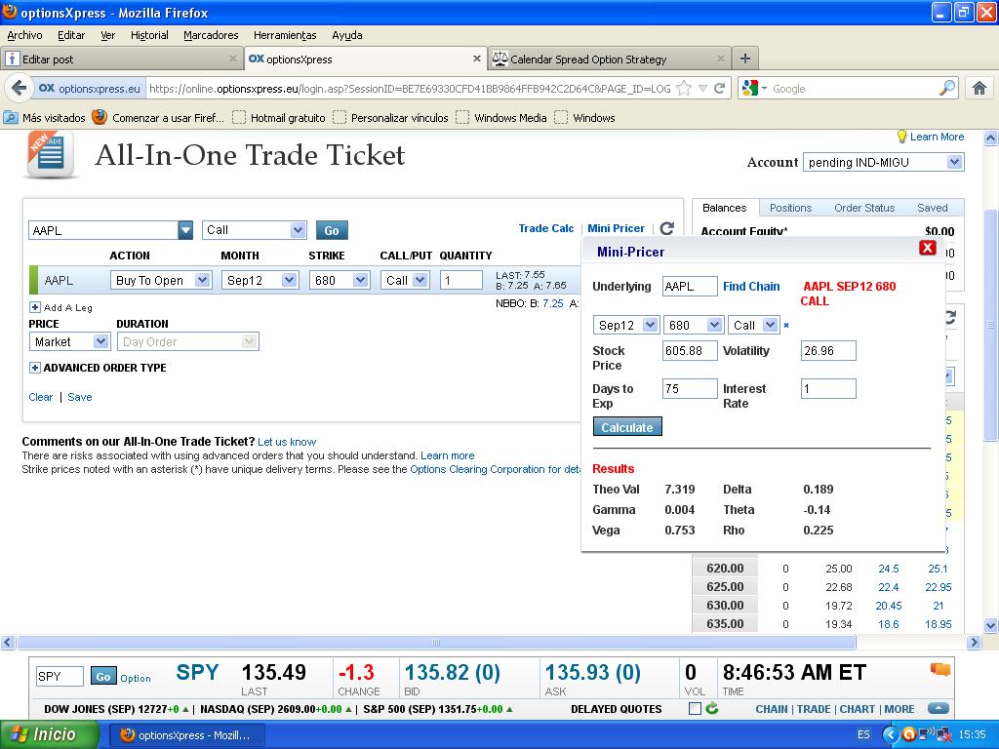Open Firefox home page icon
The image size is (999, 749).
pos(979,89)
